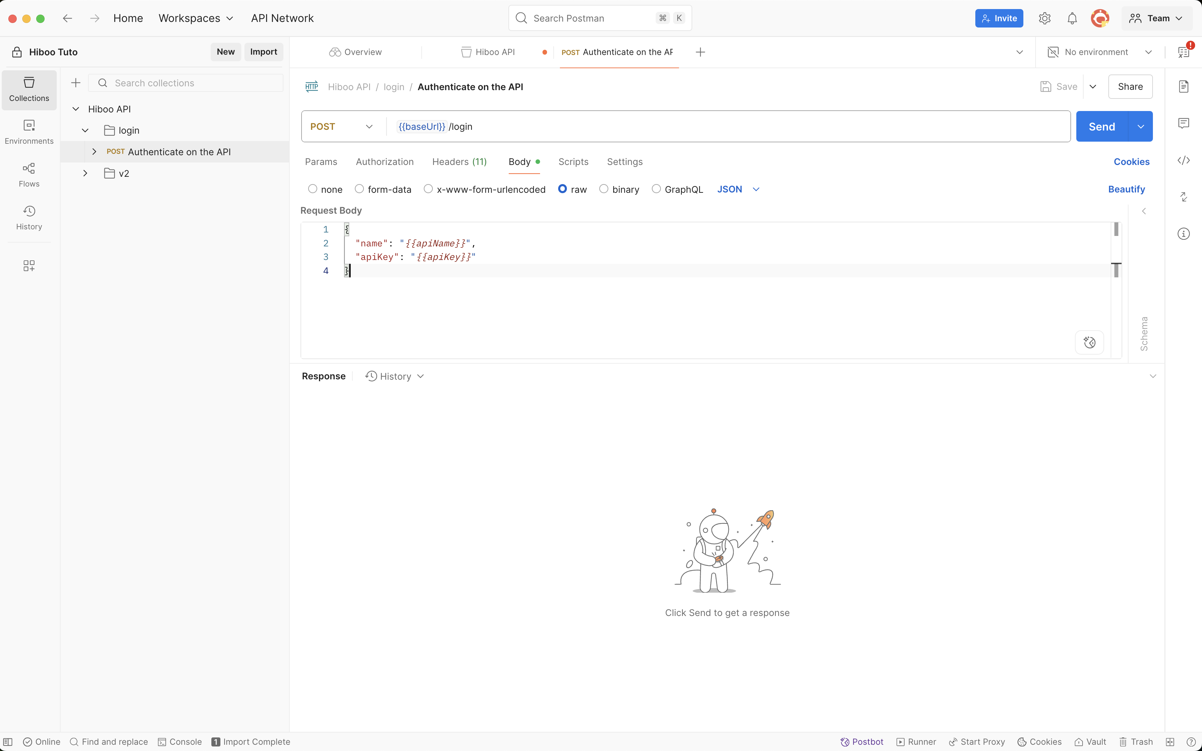This screenshot has height=751, width=1202.
Task: Open the Workspaces menu
Action: tap(196, 18)
